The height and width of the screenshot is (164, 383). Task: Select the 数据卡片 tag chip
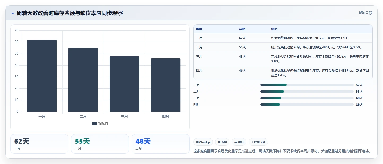258,142
